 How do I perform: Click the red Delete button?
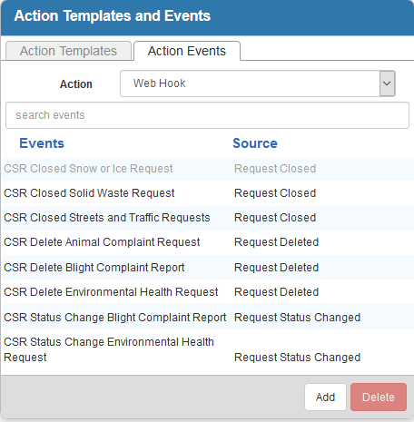379,397
